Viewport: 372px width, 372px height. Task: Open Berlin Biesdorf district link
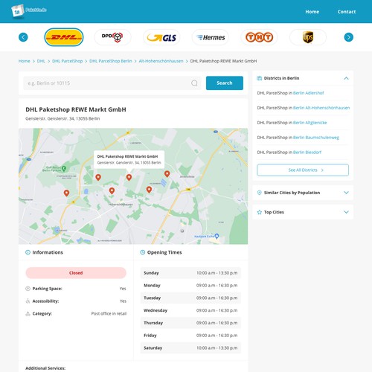tap(307, 153)
